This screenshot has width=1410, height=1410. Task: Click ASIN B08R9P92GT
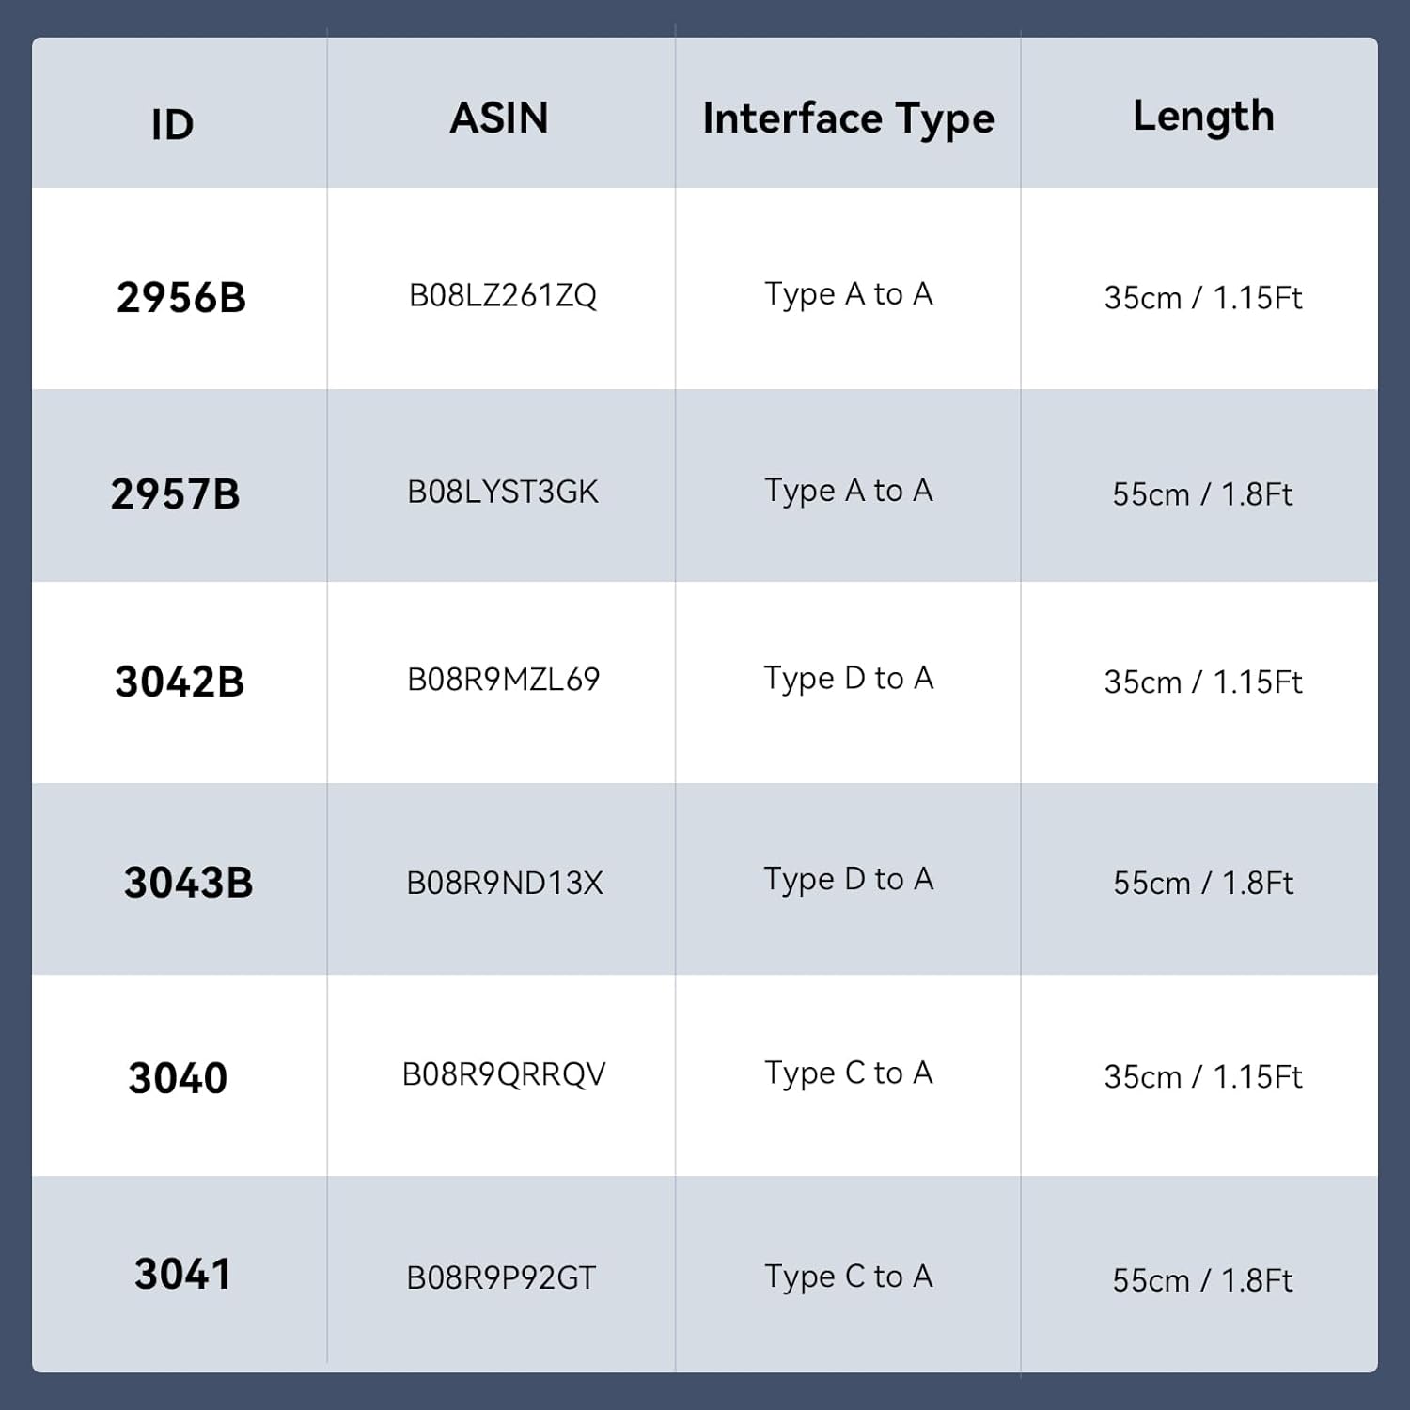point(501,1278)
